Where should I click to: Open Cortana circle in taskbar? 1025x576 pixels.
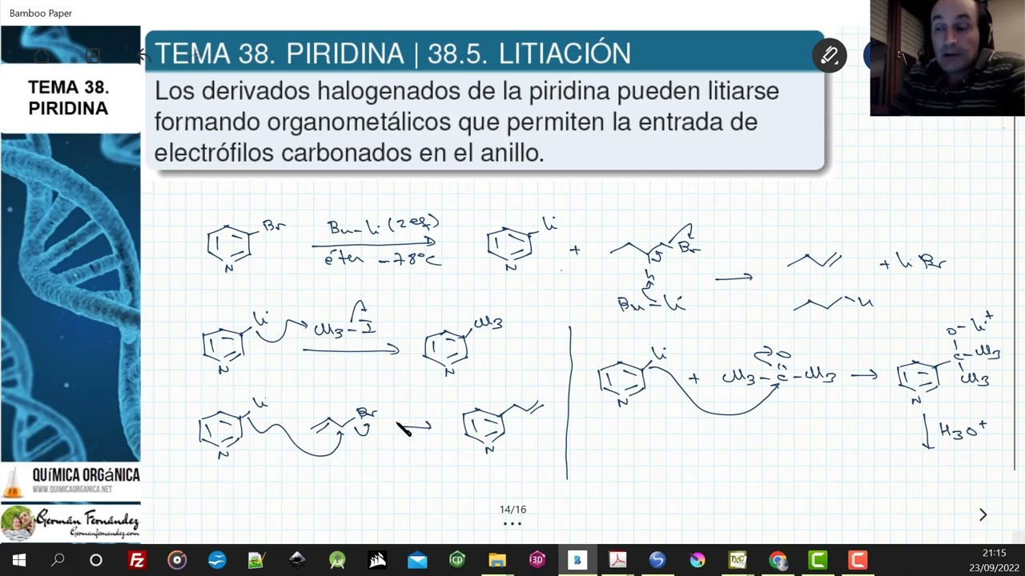point(96,560)
